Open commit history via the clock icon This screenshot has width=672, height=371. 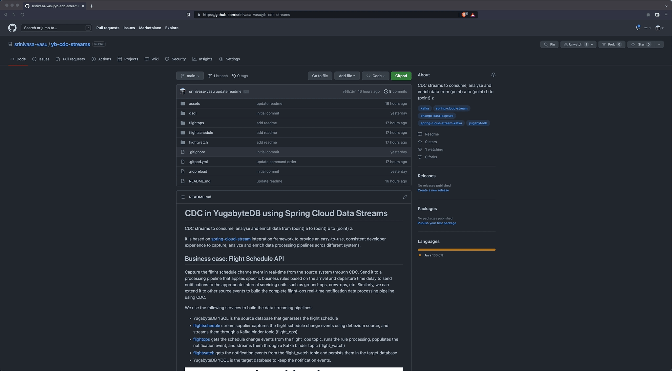(x=386, y=91)
